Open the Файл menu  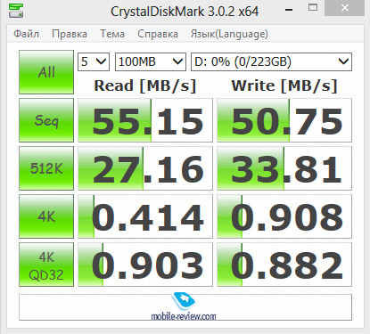(x=26, y=34)
